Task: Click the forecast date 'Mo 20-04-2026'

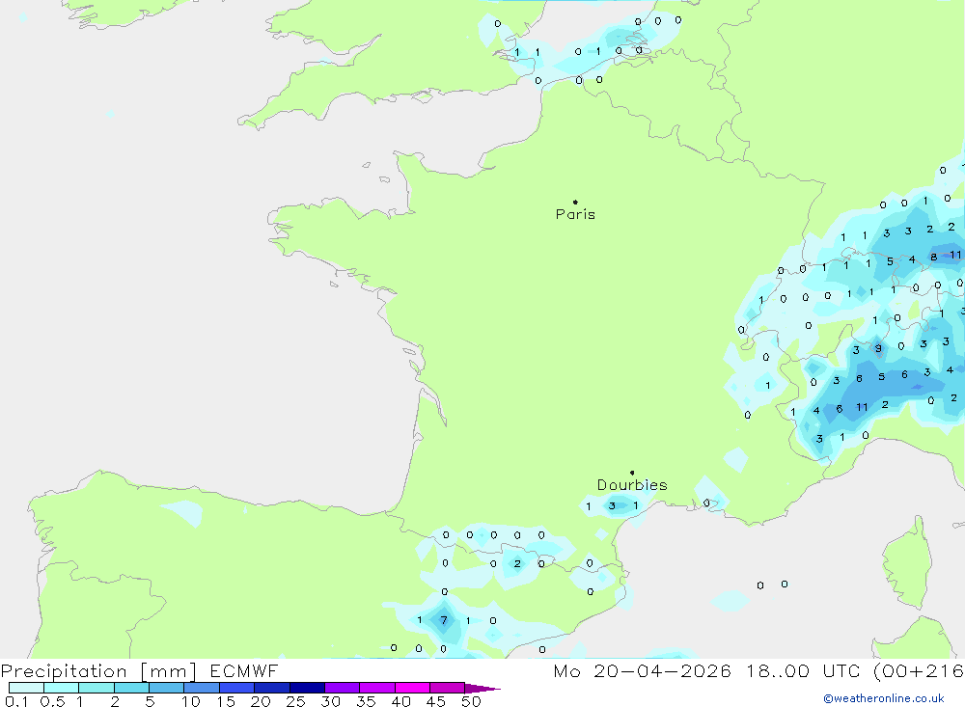Action: point(642,670)
